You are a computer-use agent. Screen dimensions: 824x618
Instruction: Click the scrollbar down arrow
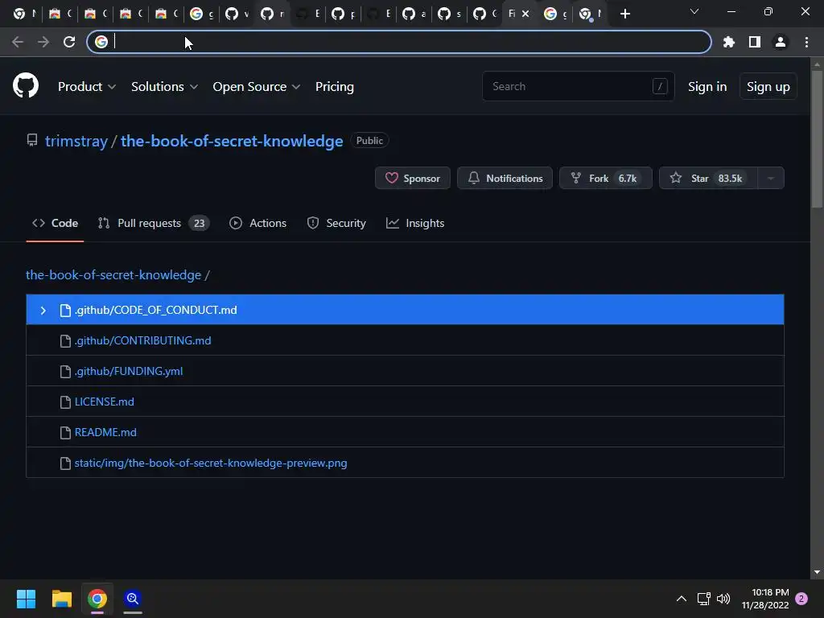click(x=817, y=572)
